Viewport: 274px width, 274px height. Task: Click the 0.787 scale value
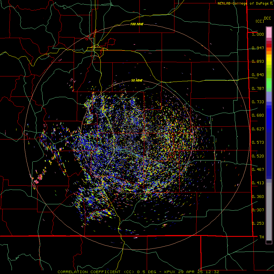click(x=258, y=88)
